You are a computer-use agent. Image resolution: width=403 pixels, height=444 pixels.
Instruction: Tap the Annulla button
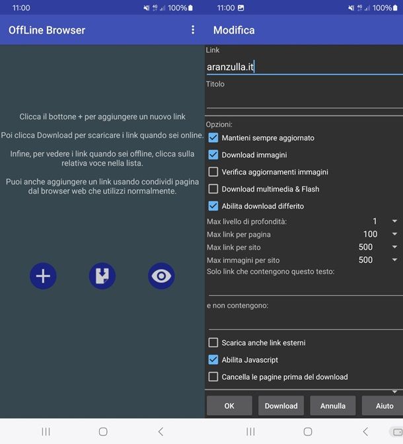(333, 406)
